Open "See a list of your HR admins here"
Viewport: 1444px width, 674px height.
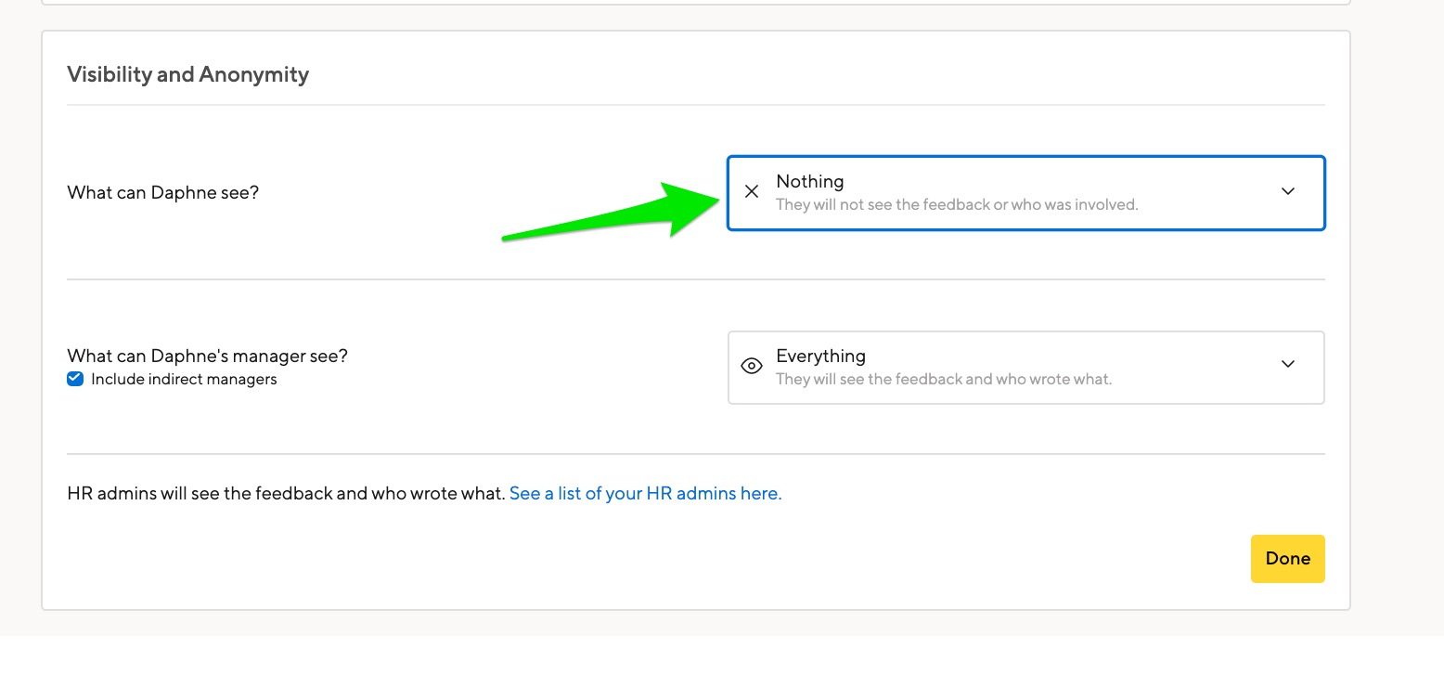[x=644, y=493]
